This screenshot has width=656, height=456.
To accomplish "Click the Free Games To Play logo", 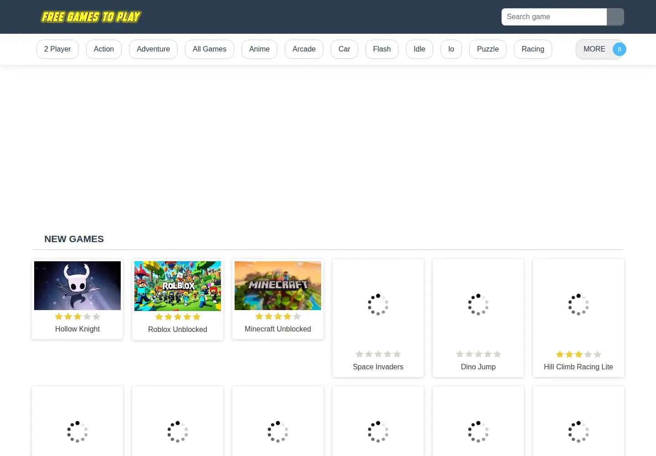I will tap(91, 17).
